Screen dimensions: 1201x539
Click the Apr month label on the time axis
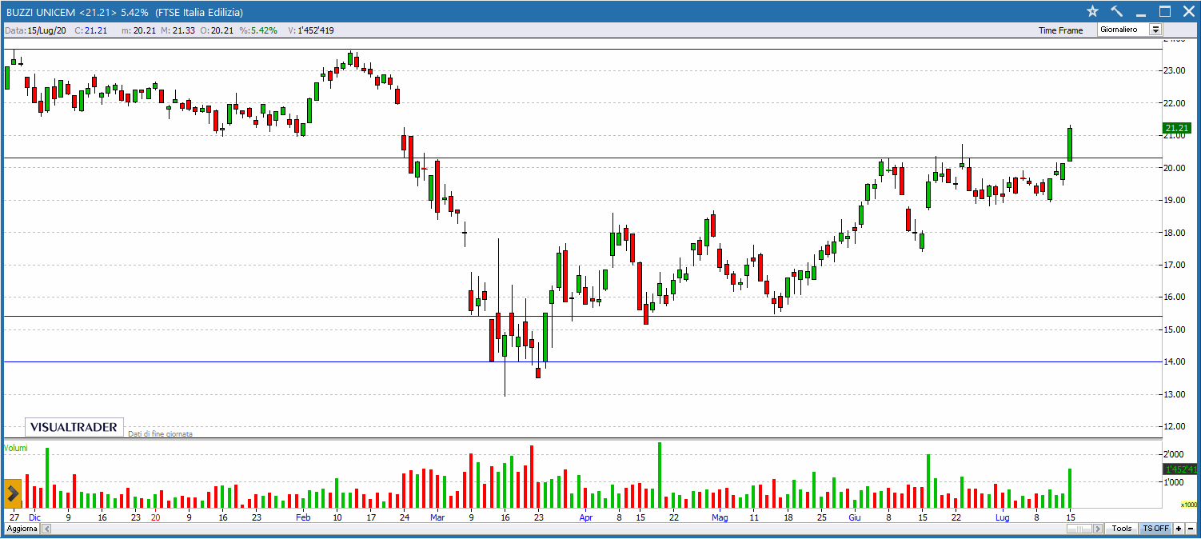585,517
